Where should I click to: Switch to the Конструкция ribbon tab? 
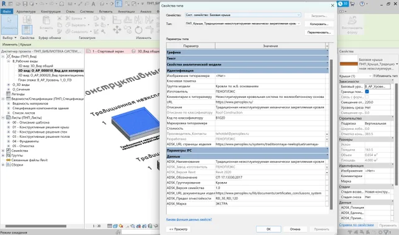tap(51, 11)
